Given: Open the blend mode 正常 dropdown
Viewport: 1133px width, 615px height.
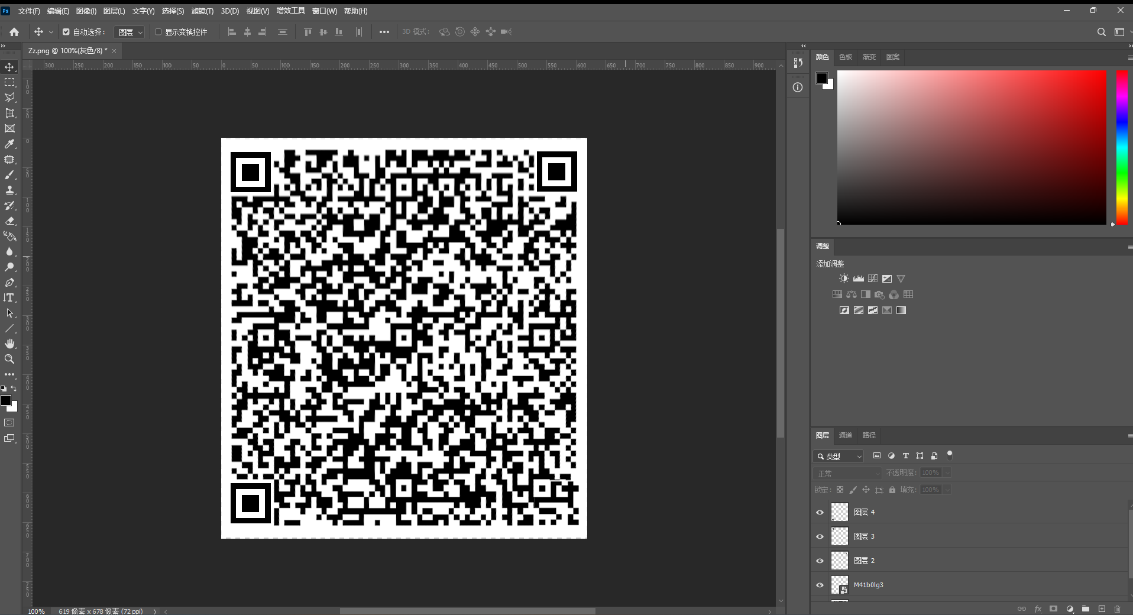Looking at the screenshot, I should coord(847,473).
